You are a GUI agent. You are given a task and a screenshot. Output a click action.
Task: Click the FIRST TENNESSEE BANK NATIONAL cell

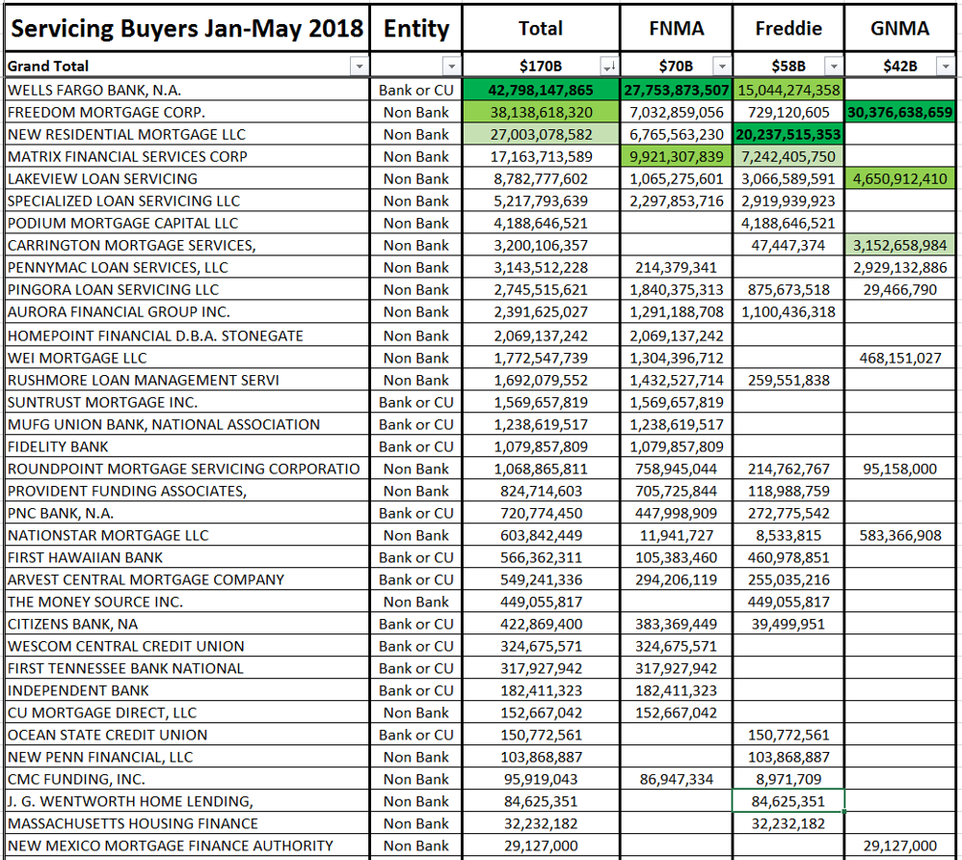[187, 667]
